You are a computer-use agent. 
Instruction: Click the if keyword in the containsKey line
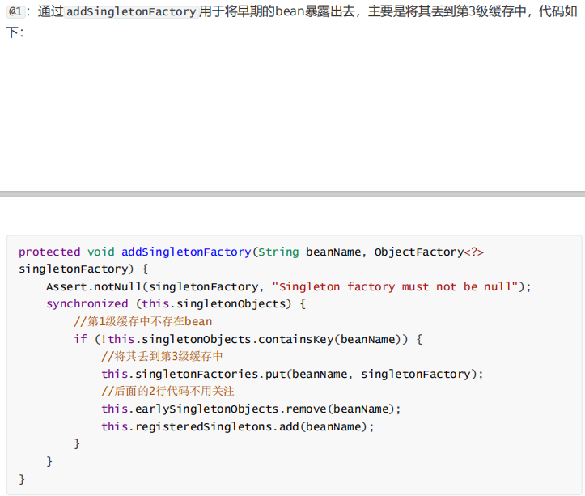[80, 338]
